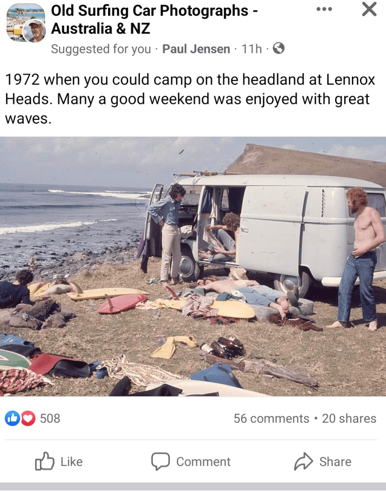Click the Share arrow icon
Image resolution: width=386 pixels, height=492 pixels.
point(303,461)
